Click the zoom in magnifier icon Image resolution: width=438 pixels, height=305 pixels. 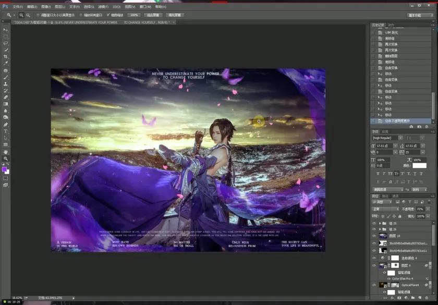[x=21, y=15]
